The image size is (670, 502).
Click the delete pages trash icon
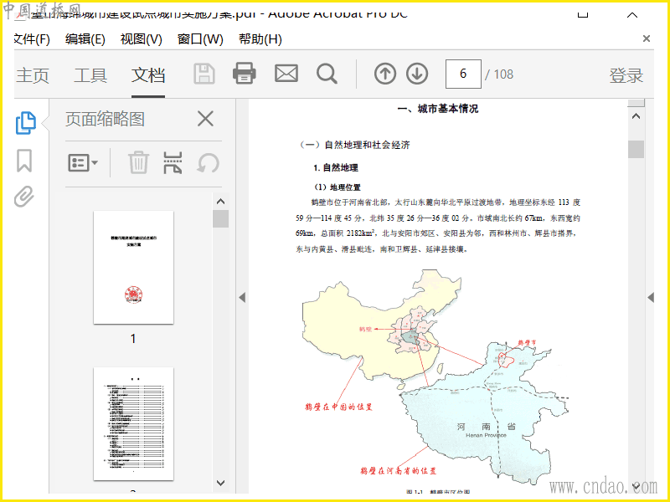[x=138, y=162]
